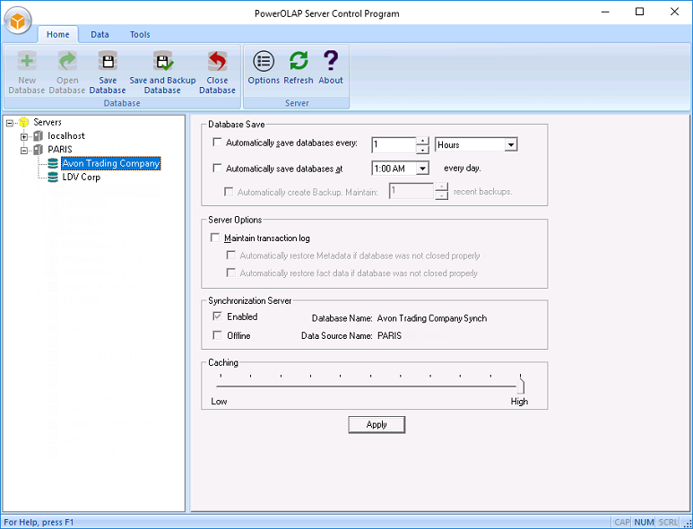
Task: Toggle Synchronization Server Enabled checkbox
Action: [x=217, y=317]
